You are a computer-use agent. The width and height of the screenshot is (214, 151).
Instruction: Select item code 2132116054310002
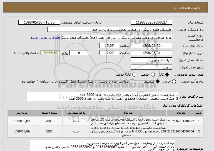[x=181, y=121]
